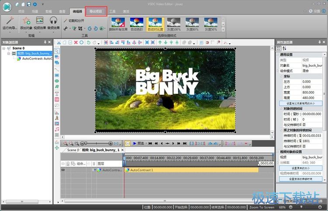Click the settings gear icon at the top right
The image size is (328, 211).
(x=311, y=11)
